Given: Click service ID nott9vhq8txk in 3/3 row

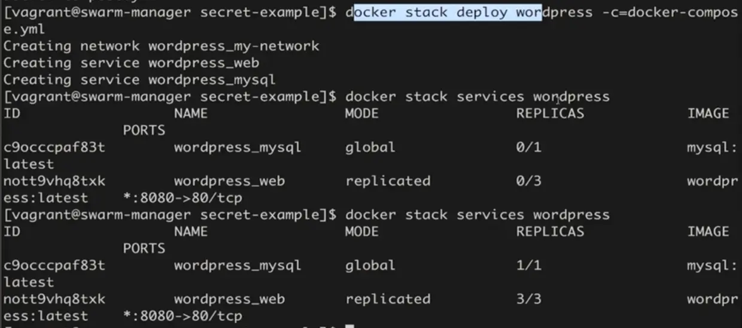Looking at the screenshot, I should (54, 299).
